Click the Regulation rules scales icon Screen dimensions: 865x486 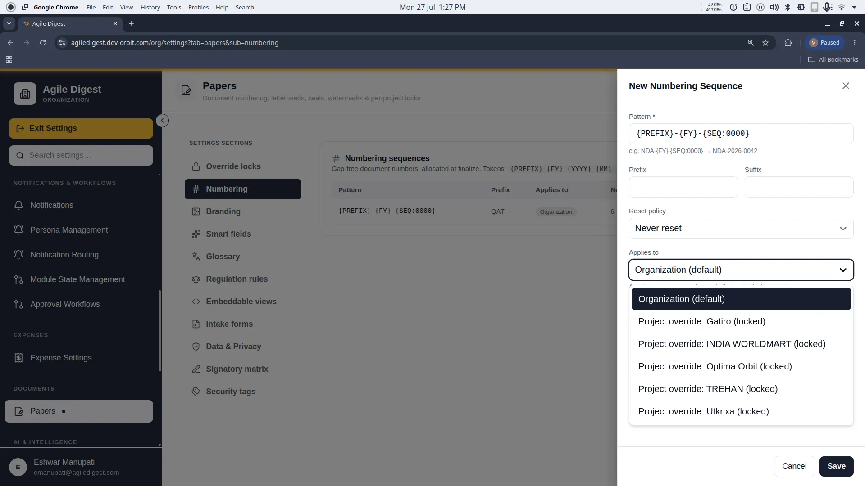pyautogui.click(x=196, y=279)
